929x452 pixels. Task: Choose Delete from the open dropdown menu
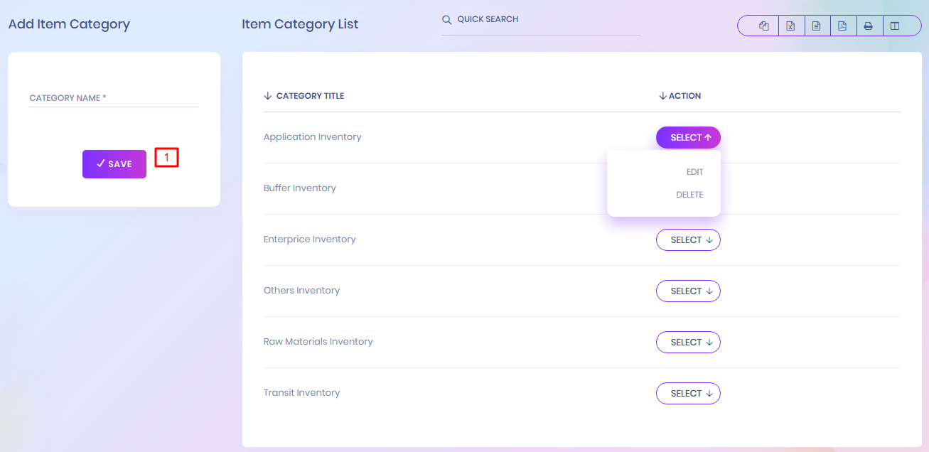pos(689,195)
